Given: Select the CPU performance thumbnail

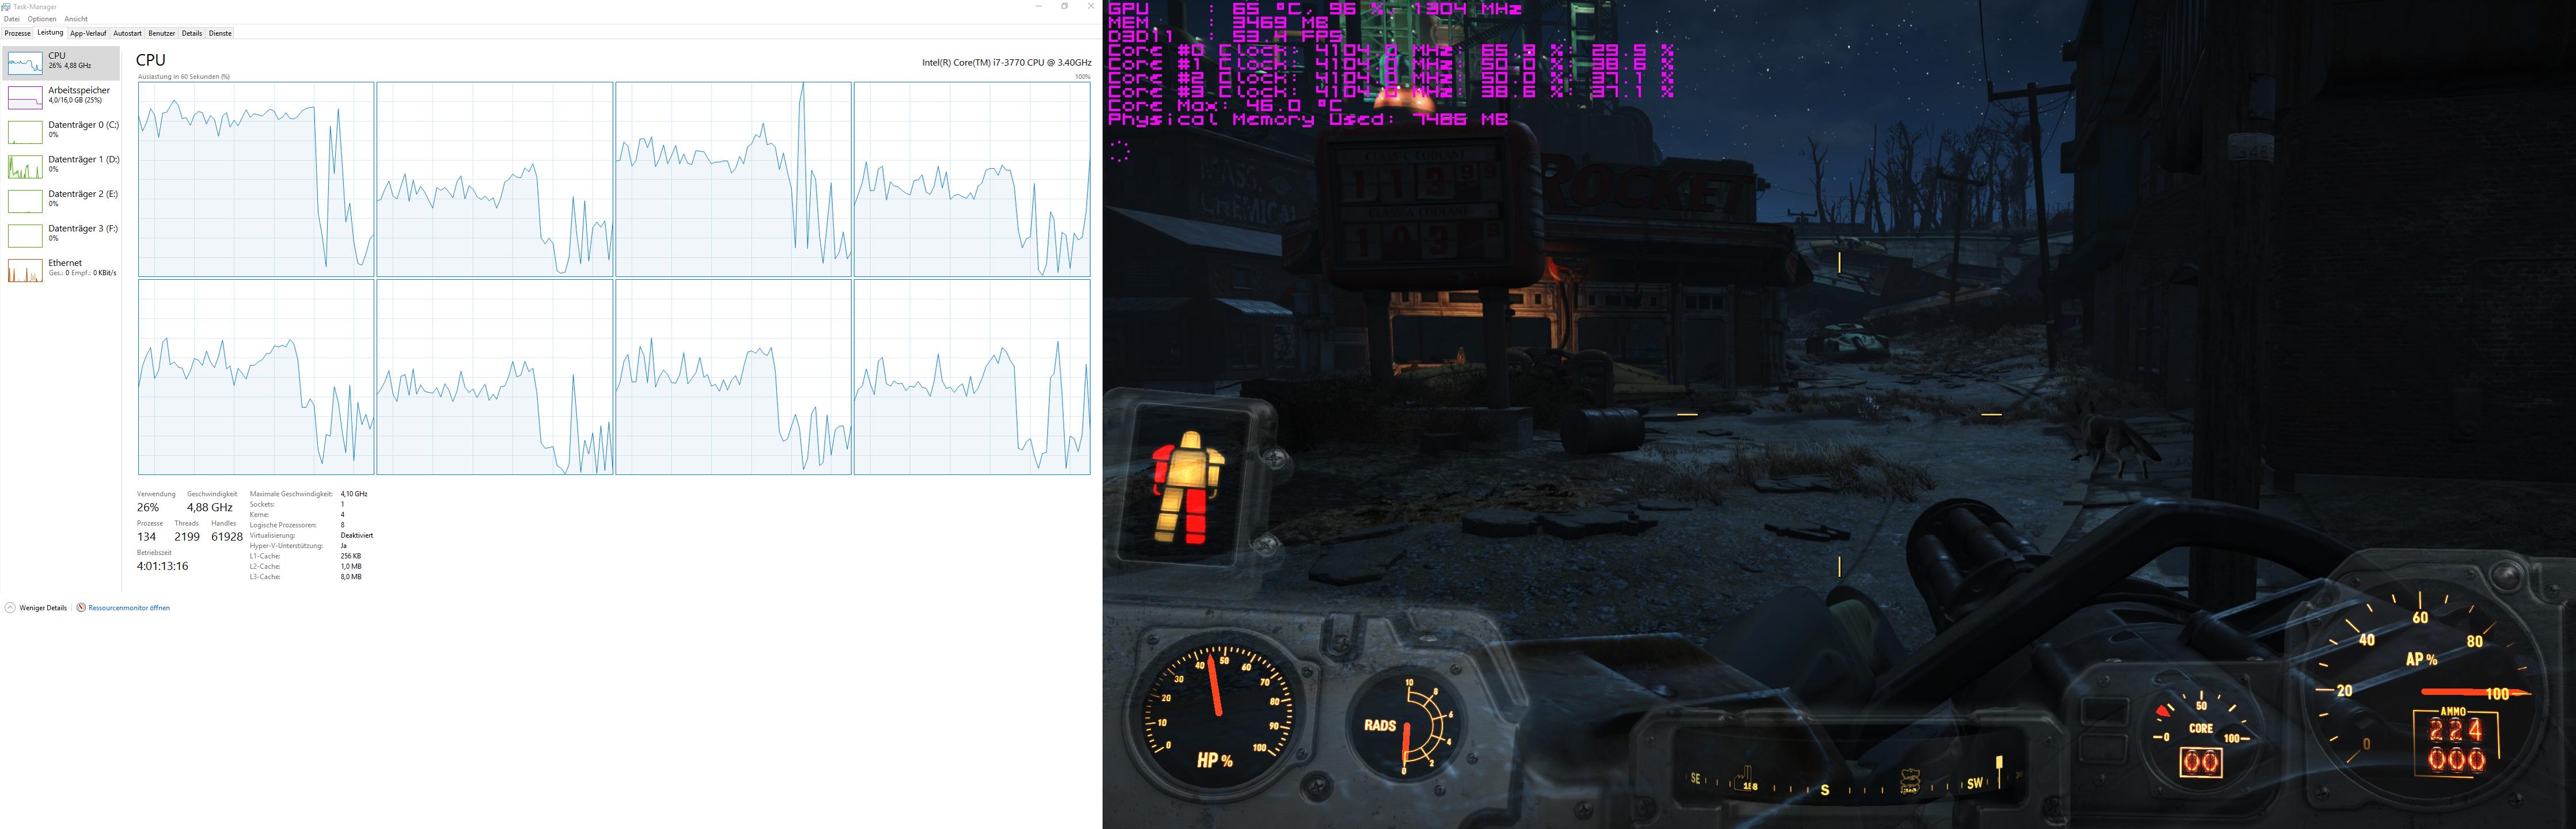Looking at the screenshot, I should (x=25, y=63).
